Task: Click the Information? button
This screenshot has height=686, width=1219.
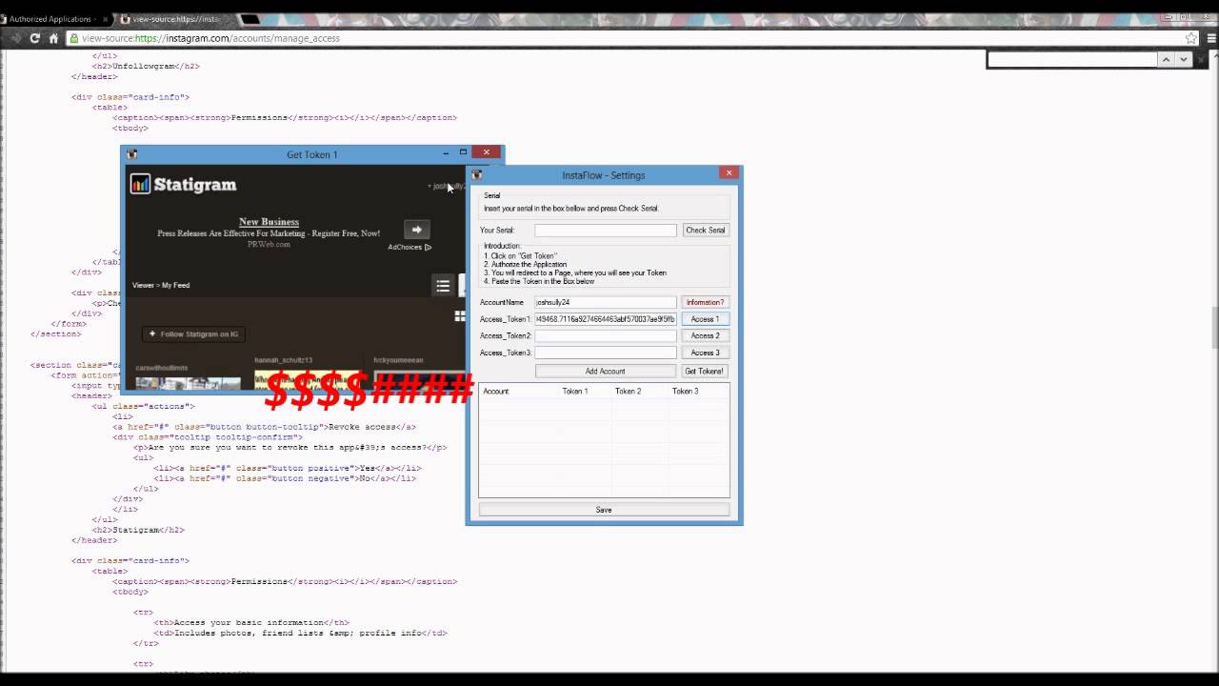Action: coord(706,302)
